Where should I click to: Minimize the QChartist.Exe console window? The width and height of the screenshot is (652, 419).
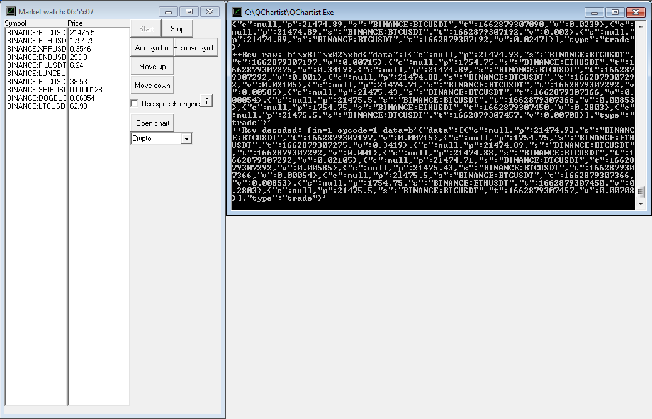point(595,13)
